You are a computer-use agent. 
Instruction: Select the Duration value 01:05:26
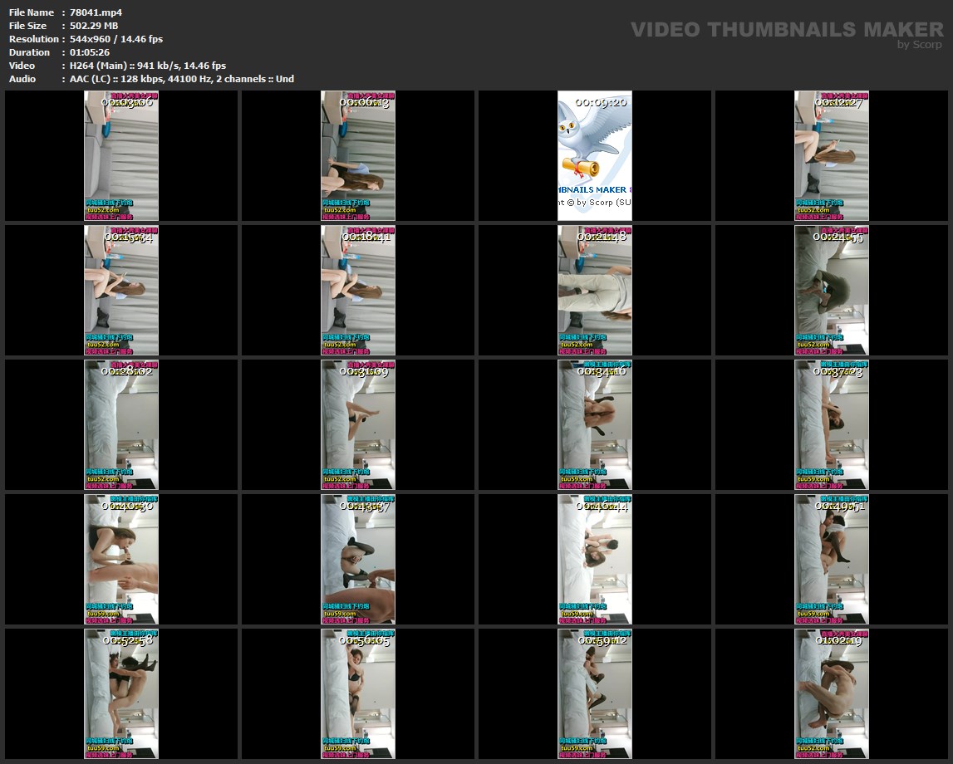(x=90, y=52)
